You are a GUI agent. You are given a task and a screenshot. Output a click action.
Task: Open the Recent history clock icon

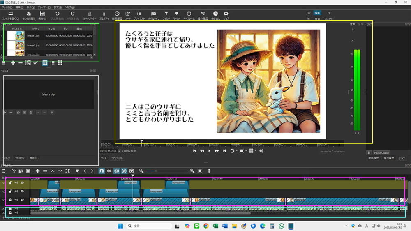pos(117,14)
